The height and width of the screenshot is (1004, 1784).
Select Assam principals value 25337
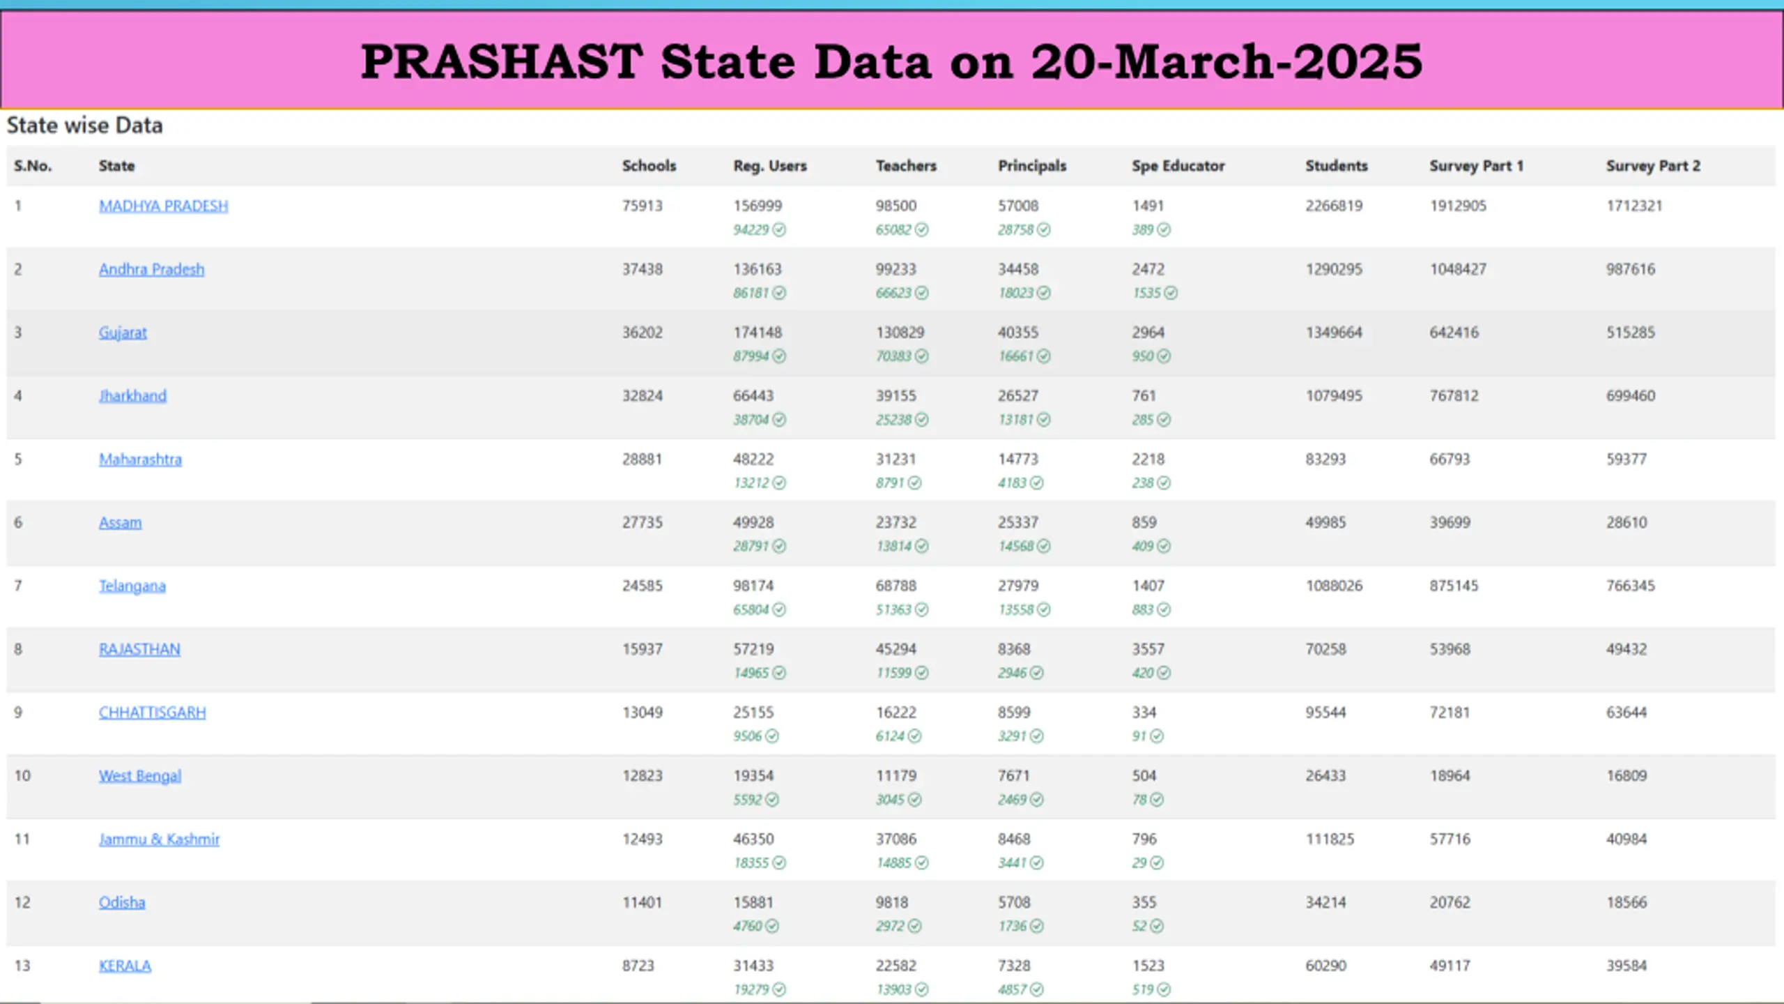pyautogui.click(x=1017, y=523)
